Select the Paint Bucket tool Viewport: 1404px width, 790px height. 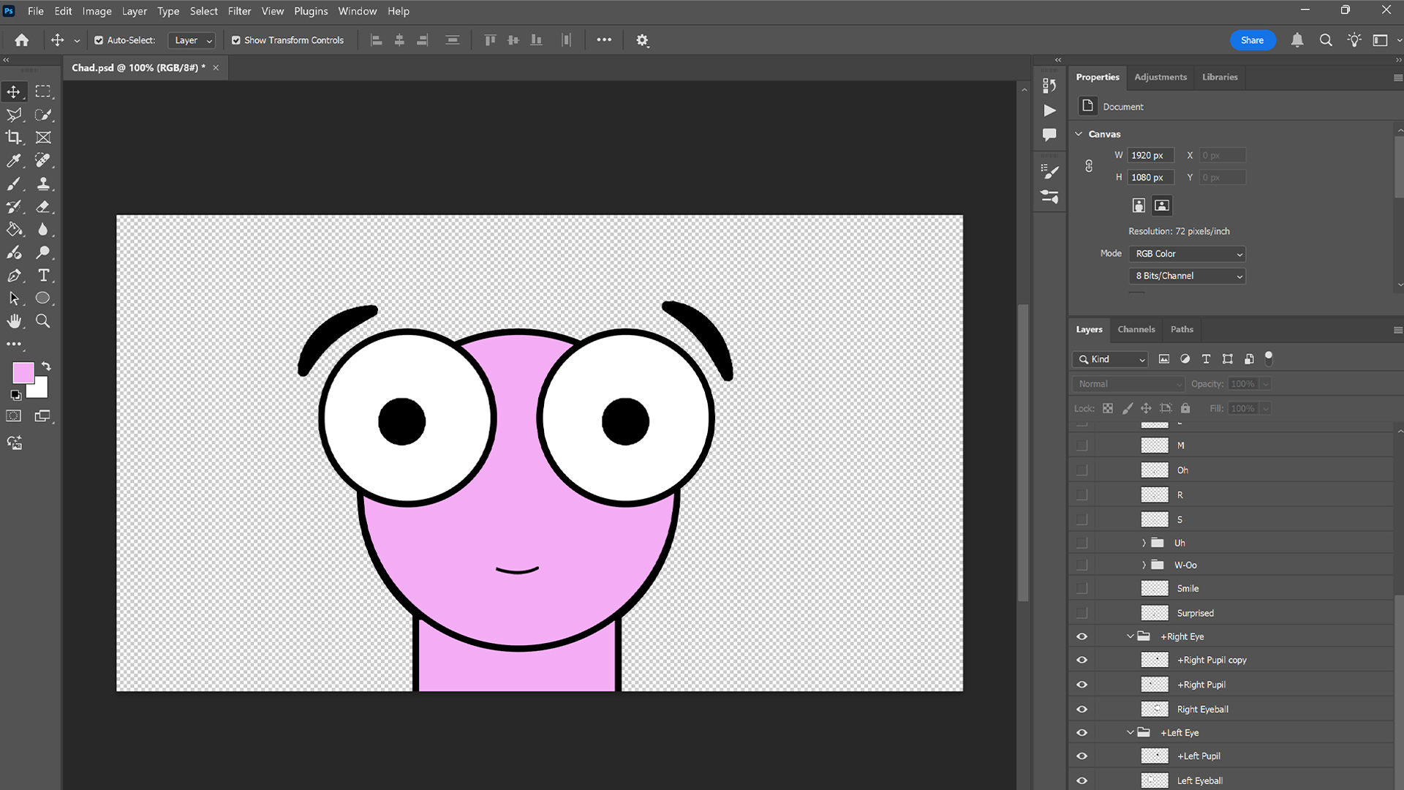[x=14, y=230]
